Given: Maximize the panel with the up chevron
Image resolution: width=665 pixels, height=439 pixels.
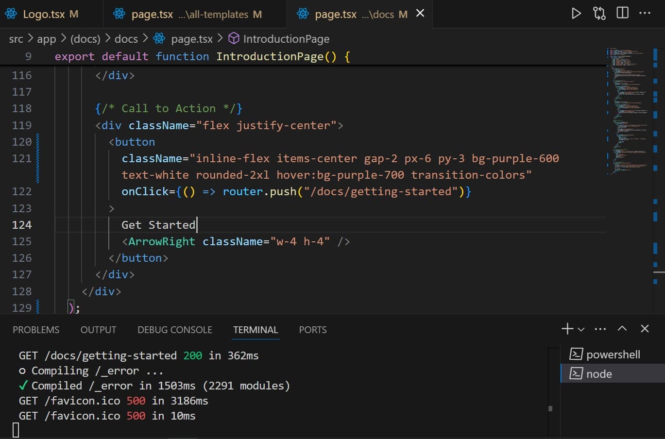Looking at the screenshot, I should pos(622,329).
